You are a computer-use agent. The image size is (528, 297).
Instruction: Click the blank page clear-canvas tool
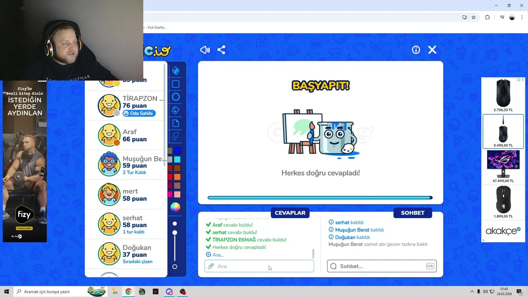(176, 123)
